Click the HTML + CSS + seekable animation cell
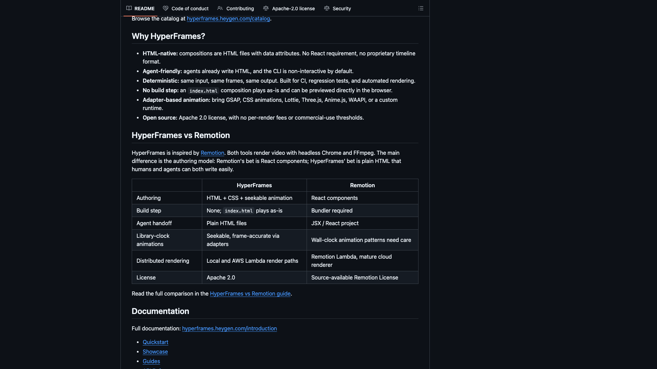The image size is (657, 369). point(254,198)
